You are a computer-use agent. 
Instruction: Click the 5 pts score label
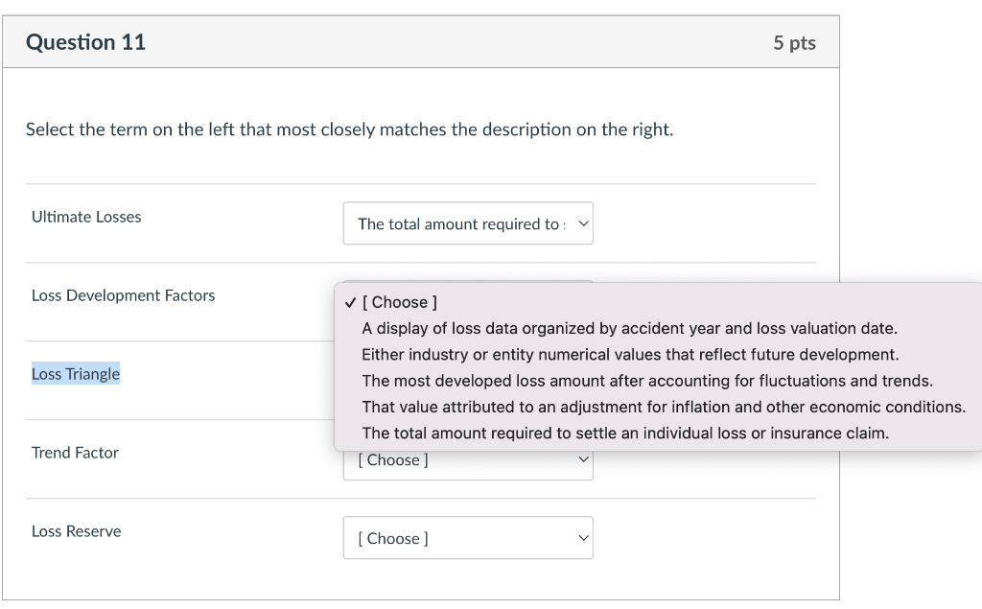[794, 43]
